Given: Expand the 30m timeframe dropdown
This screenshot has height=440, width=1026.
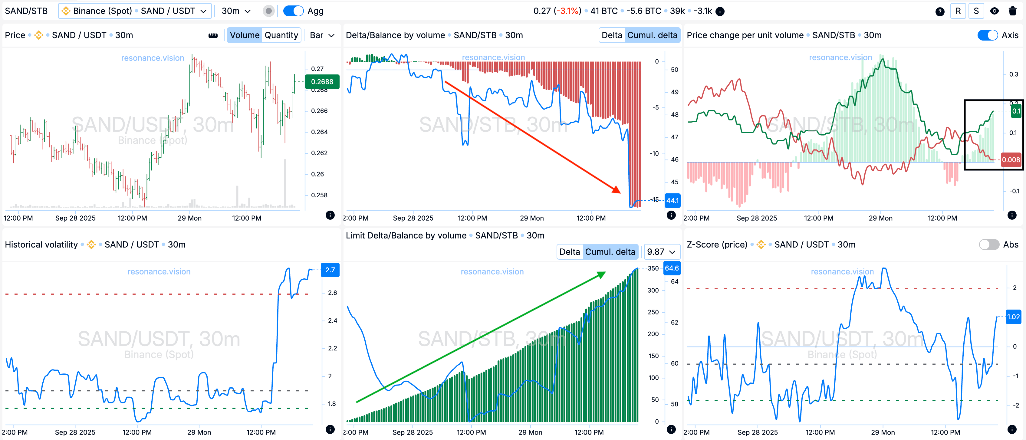Looking at the screenshot, I should click(236, 11).
